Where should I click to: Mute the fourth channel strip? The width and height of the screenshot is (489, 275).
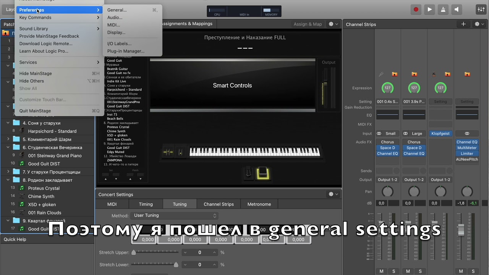pyautogui.click(x=461, y=271)
